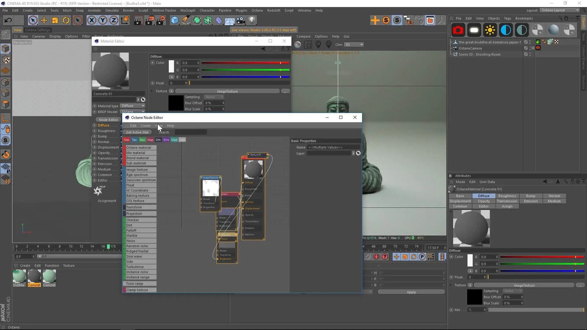Select Roughness channel radio in Material Editor
This screenshot has width=587, height=330.
click(x=95, y=131)
